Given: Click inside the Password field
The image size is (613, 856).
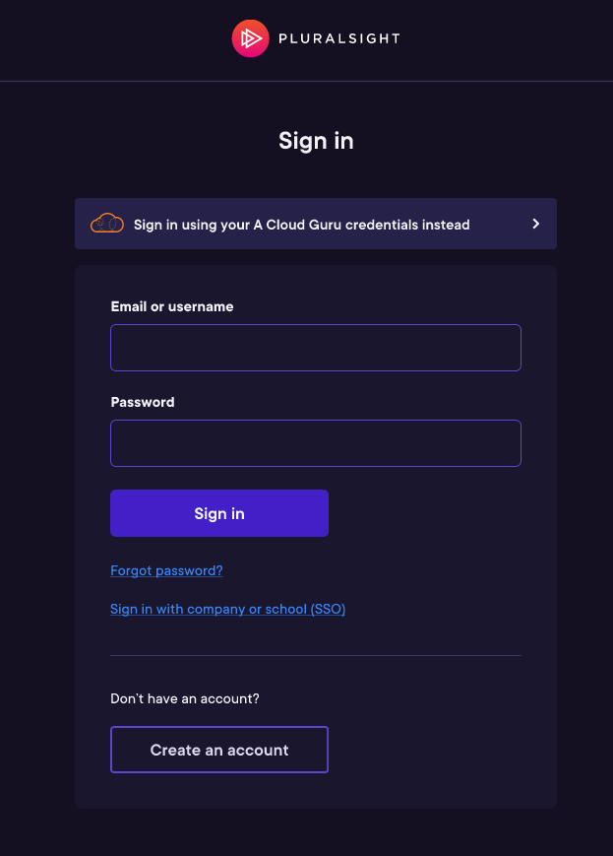Looking at the screenshot, I should [315, 443].
